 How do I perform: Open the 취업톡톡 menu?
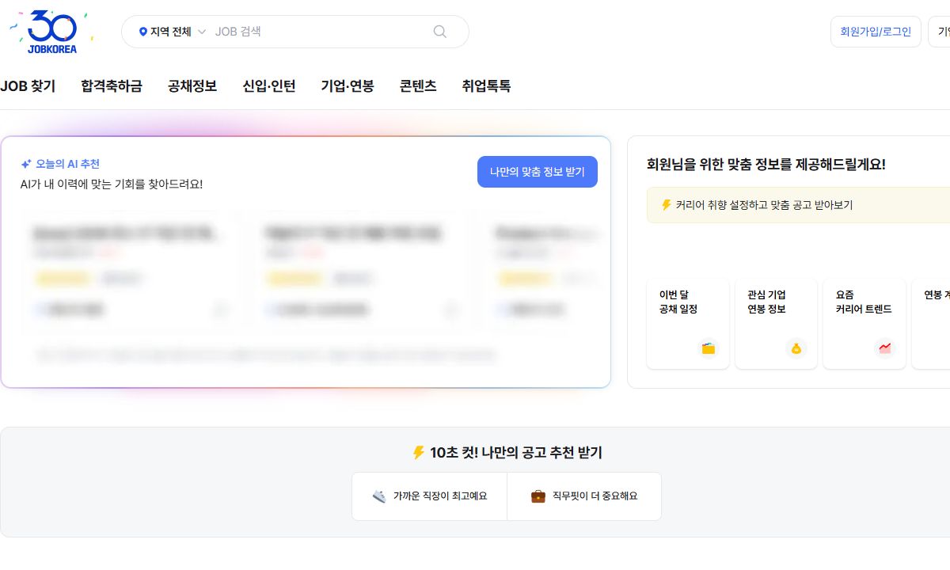click(x=486, y=86)
